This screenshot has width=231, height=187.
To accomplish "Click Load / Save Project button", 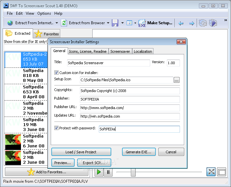I will [x=81, y=152].
